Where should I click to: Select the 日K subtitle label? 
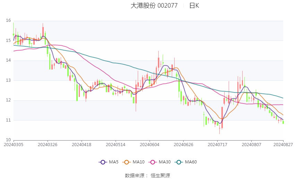coord(194,6)
